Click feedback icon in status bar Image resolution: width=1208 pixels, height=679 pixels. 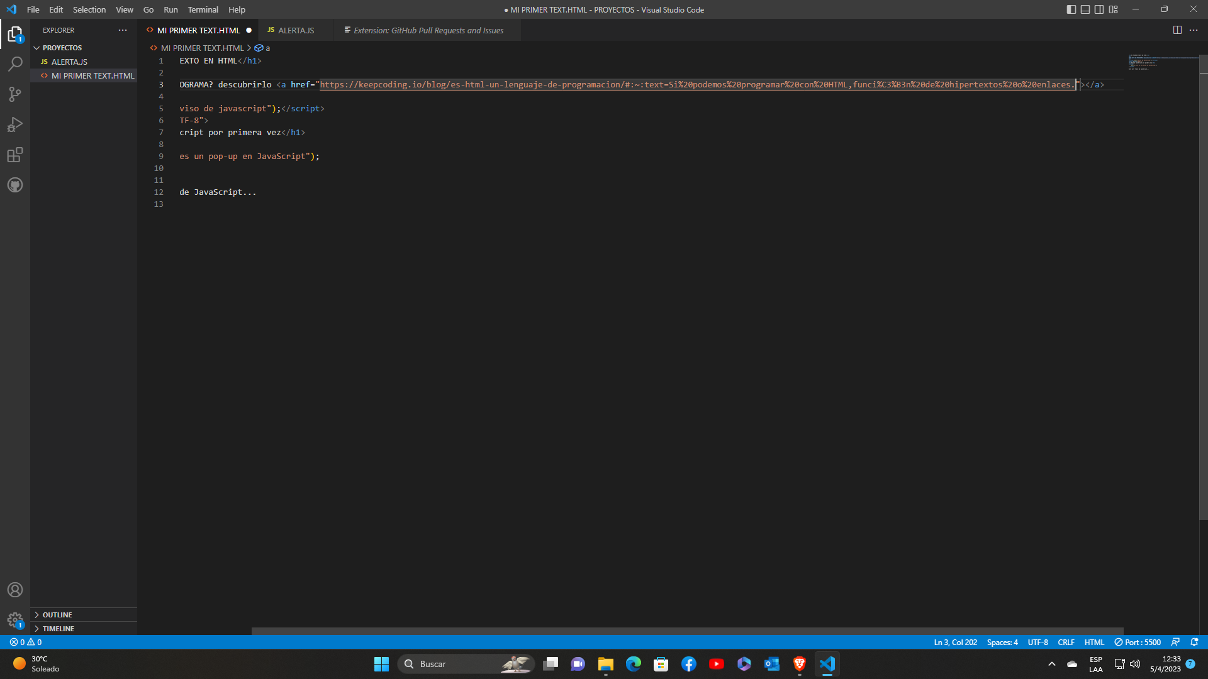[1175, 642]
